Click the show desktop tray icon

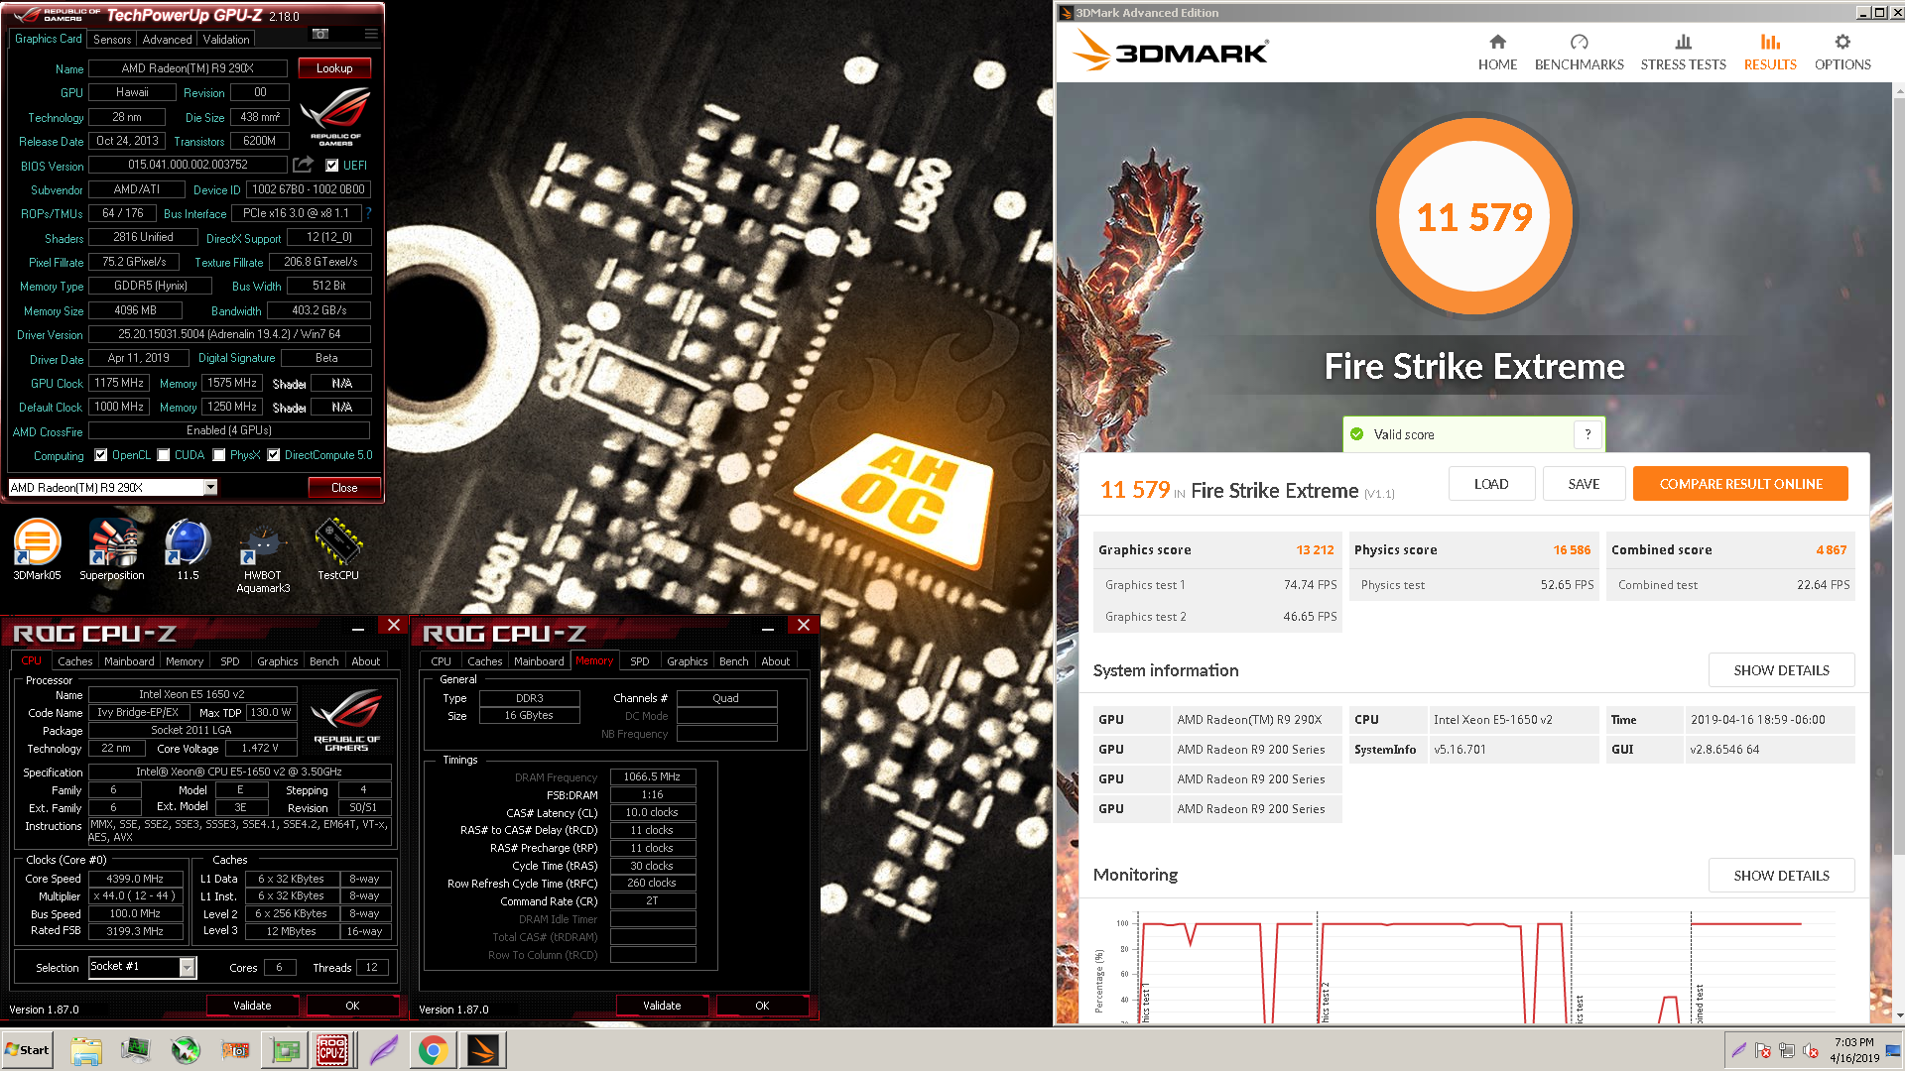coord(1893,1051)
